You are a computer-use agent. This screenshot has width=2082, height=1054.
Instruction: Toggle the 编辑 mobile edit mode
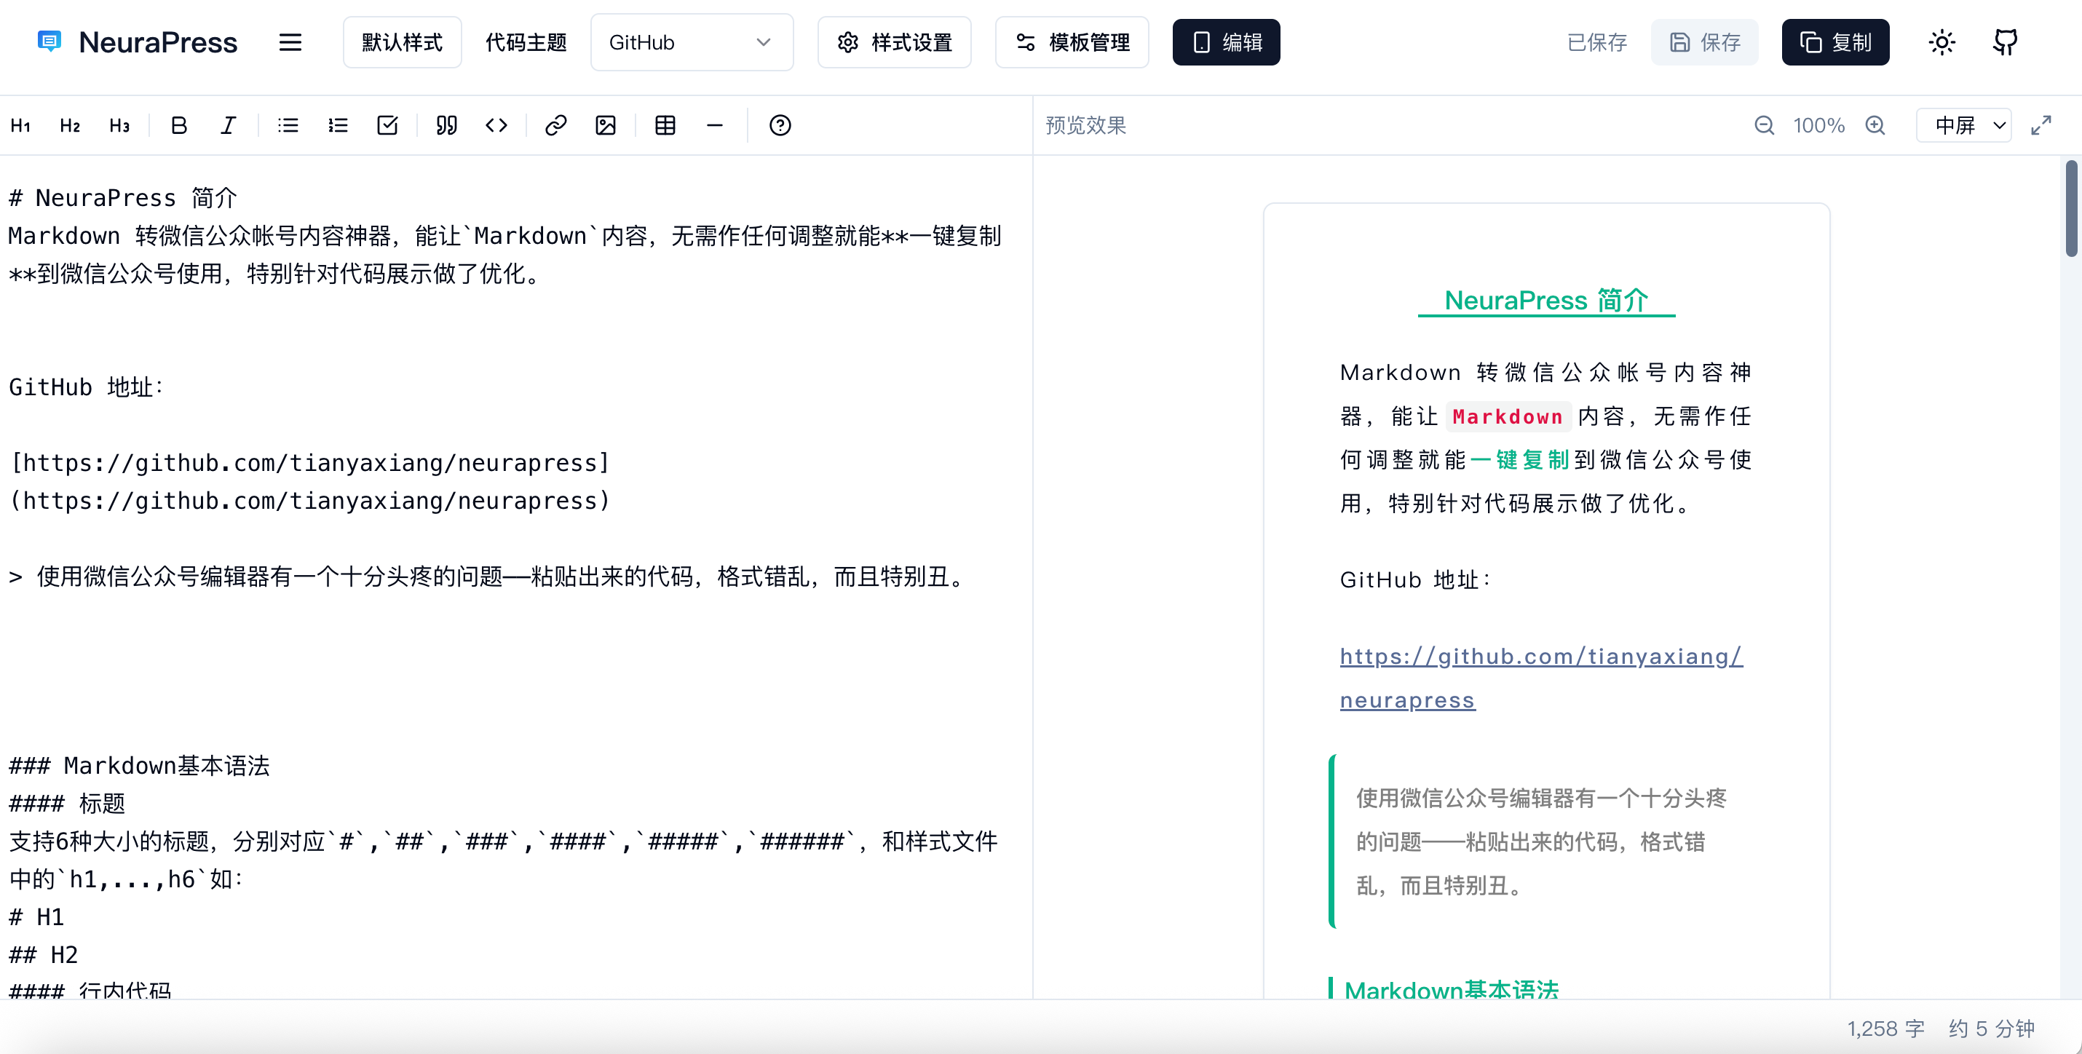(x=1225, y=42)
